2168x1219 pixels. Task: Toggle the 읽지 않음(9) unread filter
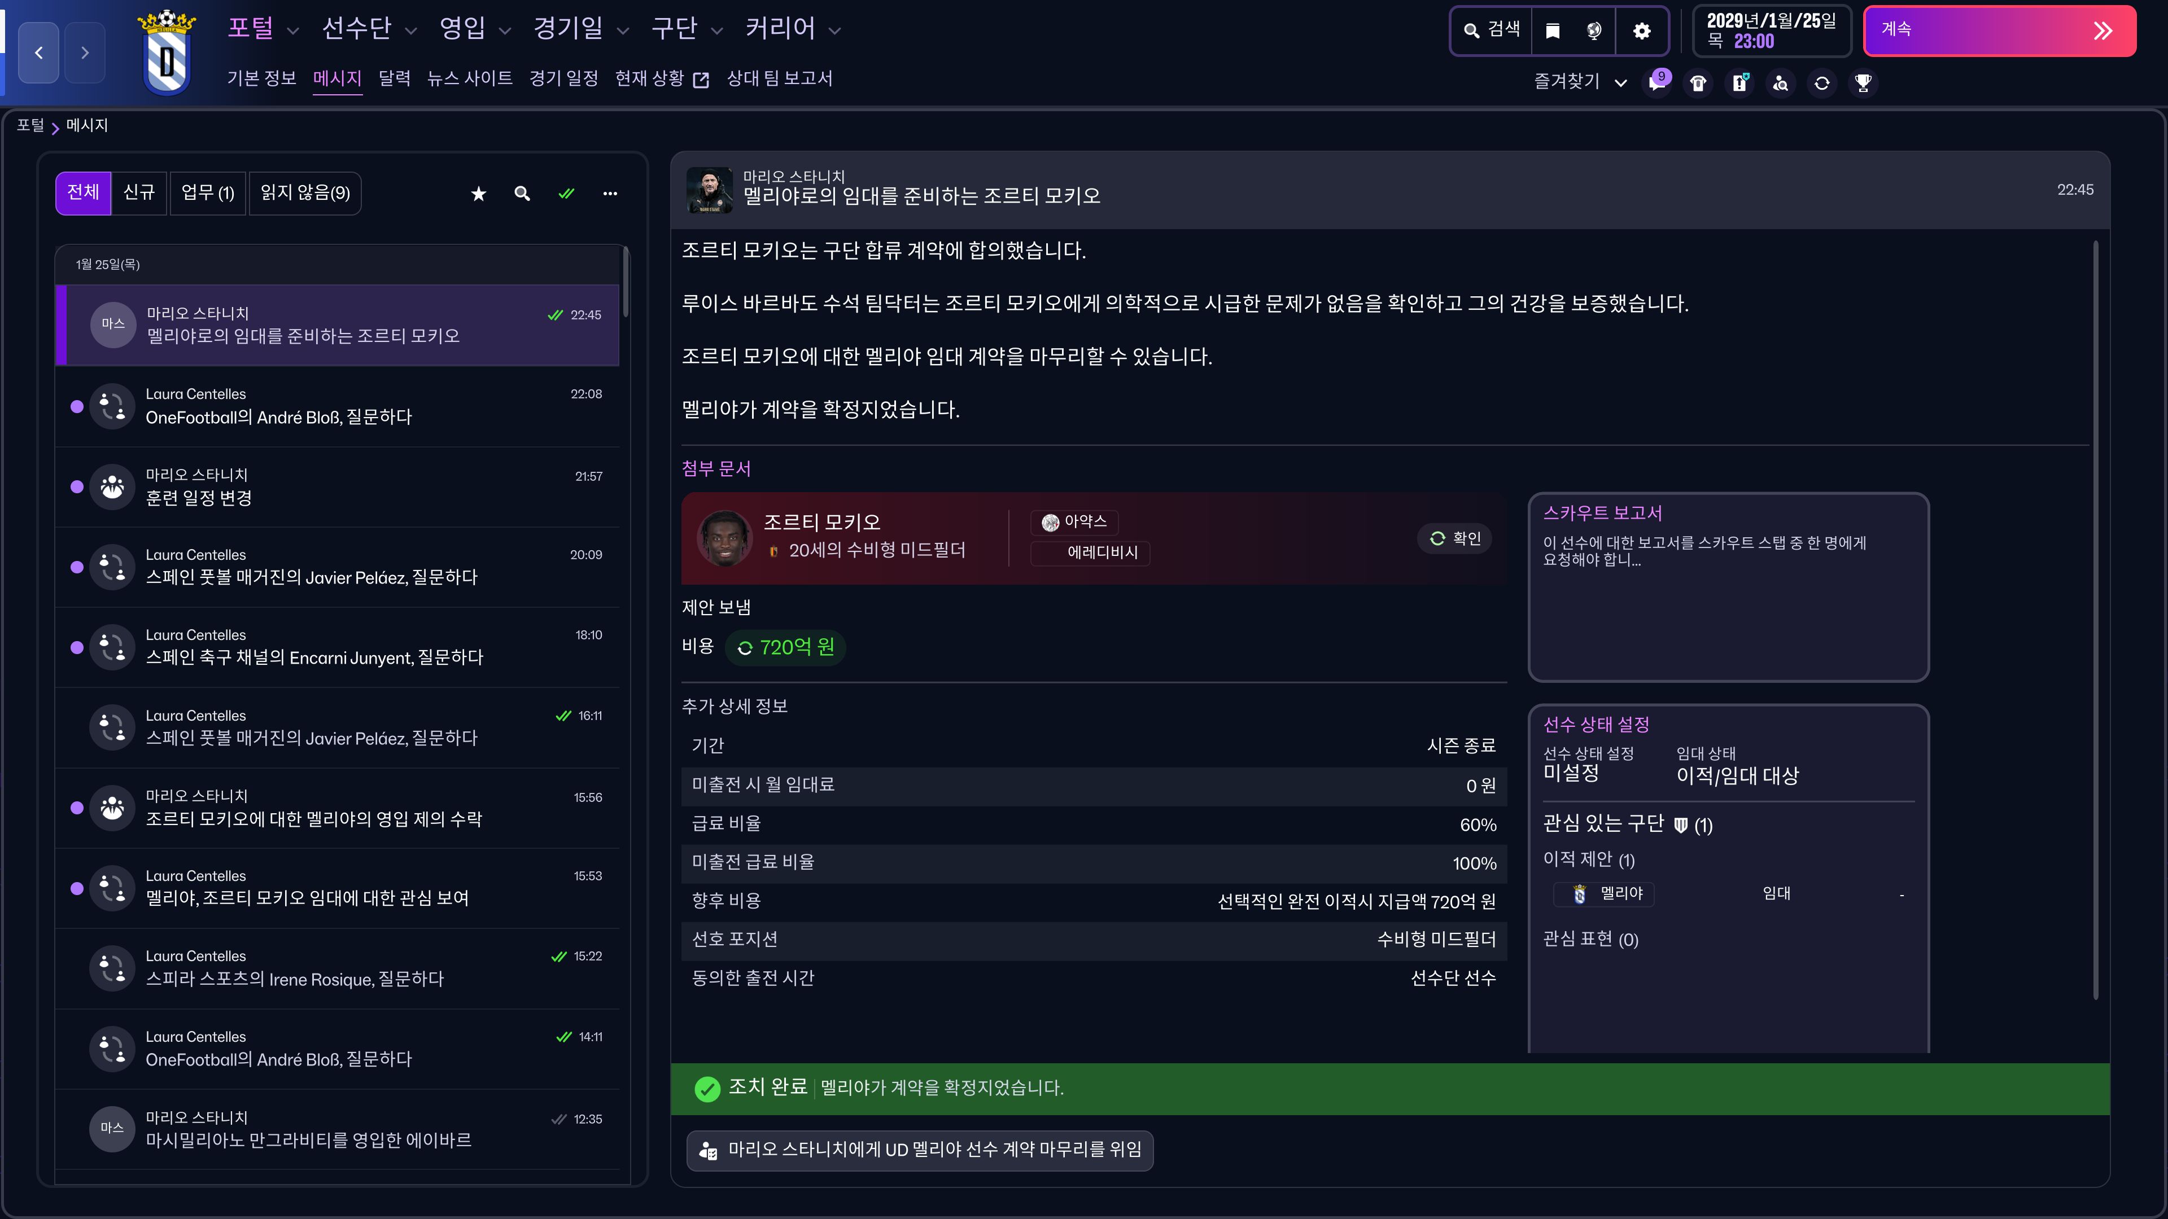coord(305,194)
